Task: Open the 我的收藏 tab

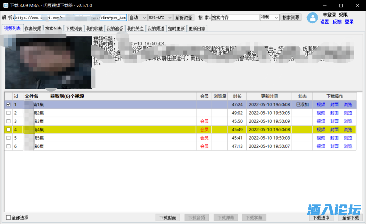Action: pyautogui.click(x=94, y=29)
